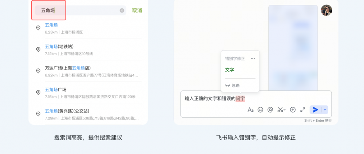Select location pin for 万达广场
Viewport: 364px width, 154px height.
tap(38, 71)
